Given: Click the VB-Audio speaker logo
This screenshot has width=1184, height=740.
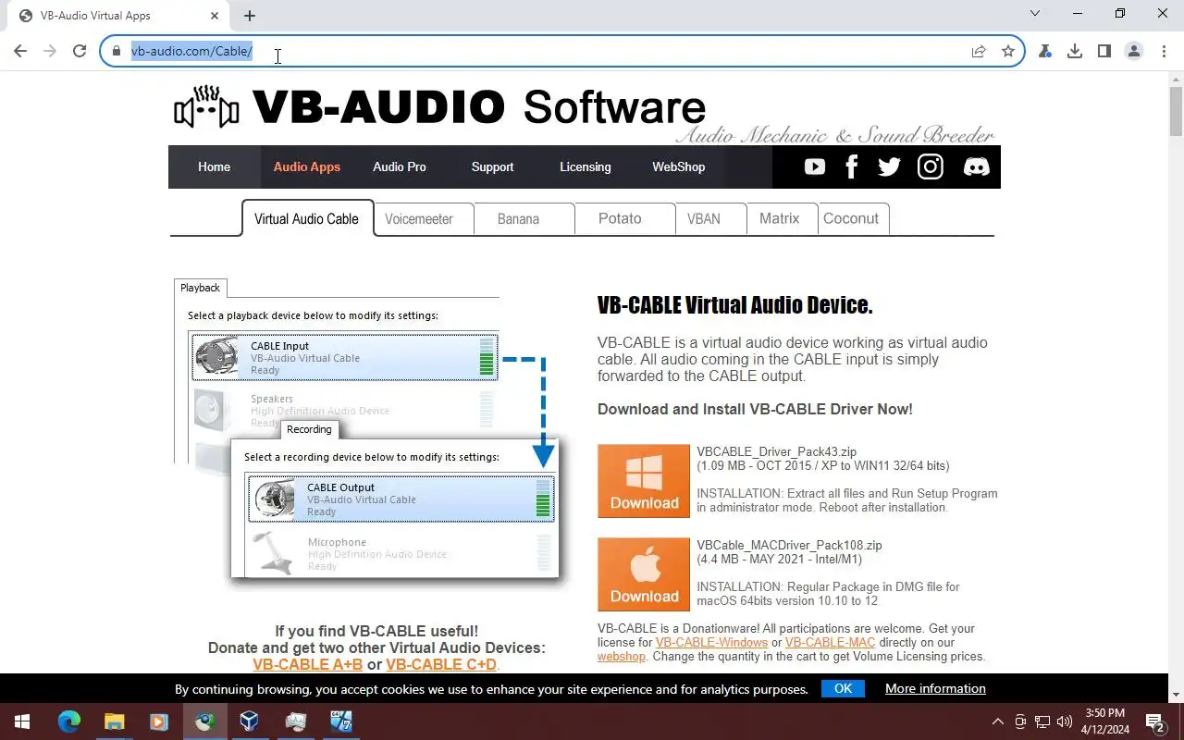Looking at the screenshot, I should tap(206, 108).
